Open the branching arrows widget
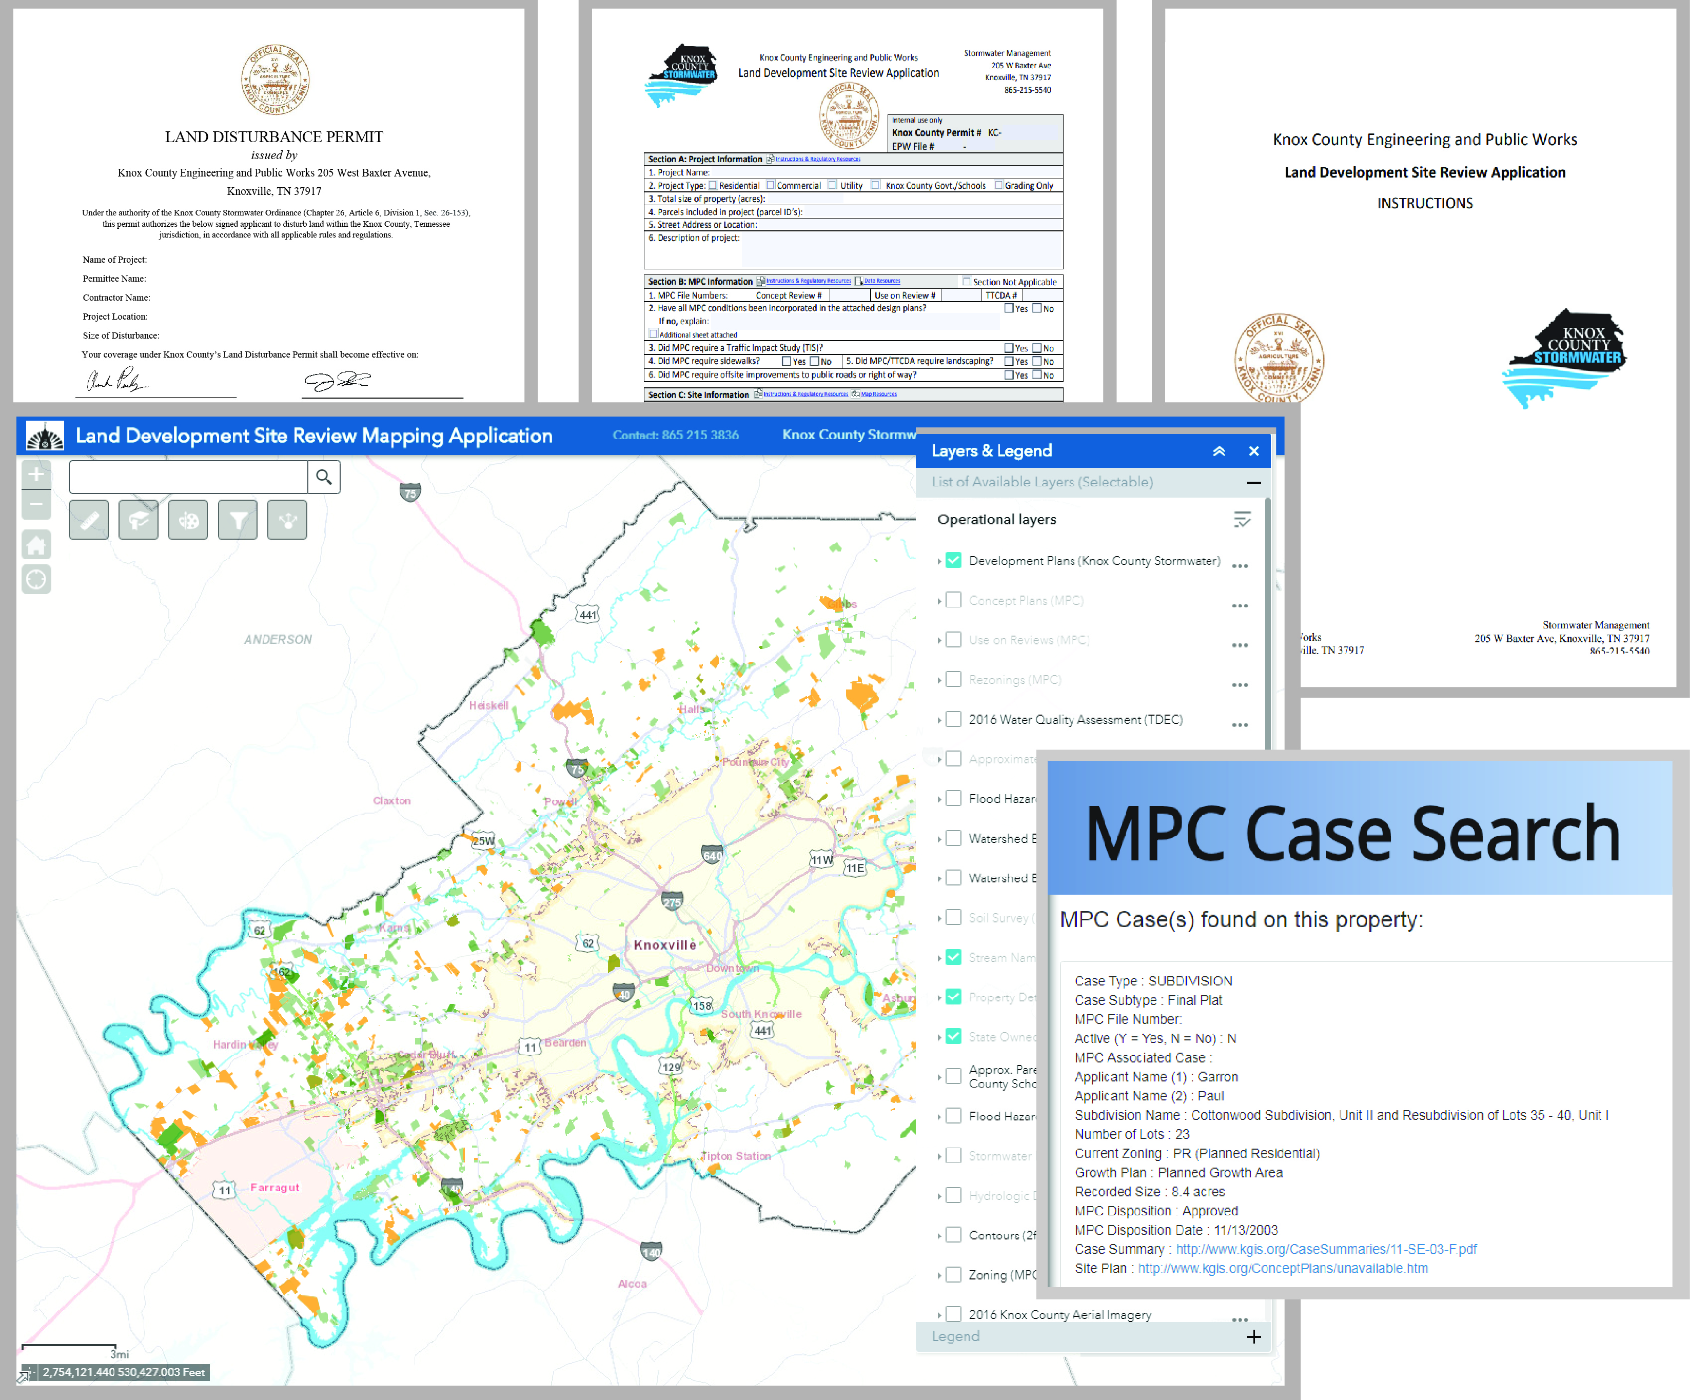The height and width of the screenshot is (1400, 1690). click(287, 521)
